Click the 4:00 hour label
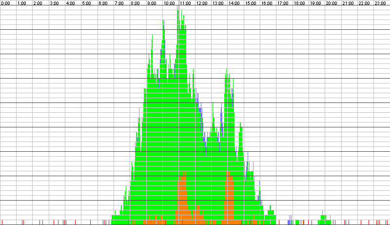390x225 pixels. click(x=71, y=3)
